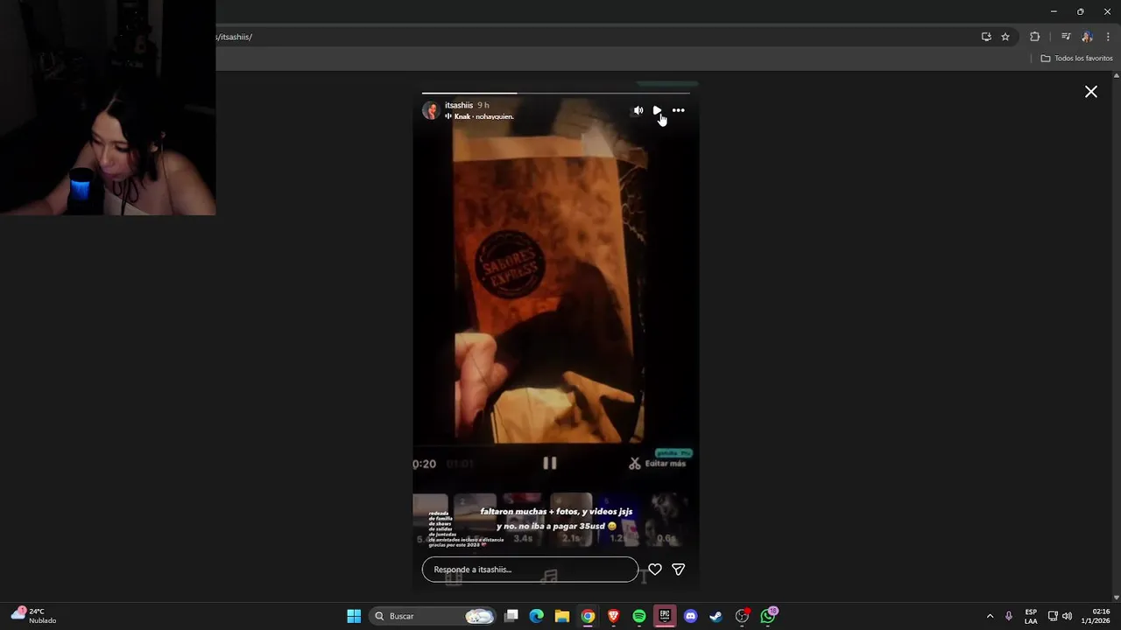Screen dimensions: 1121x630
Task: Switch the ESP LAA input language
Action: coord(1031,616)
